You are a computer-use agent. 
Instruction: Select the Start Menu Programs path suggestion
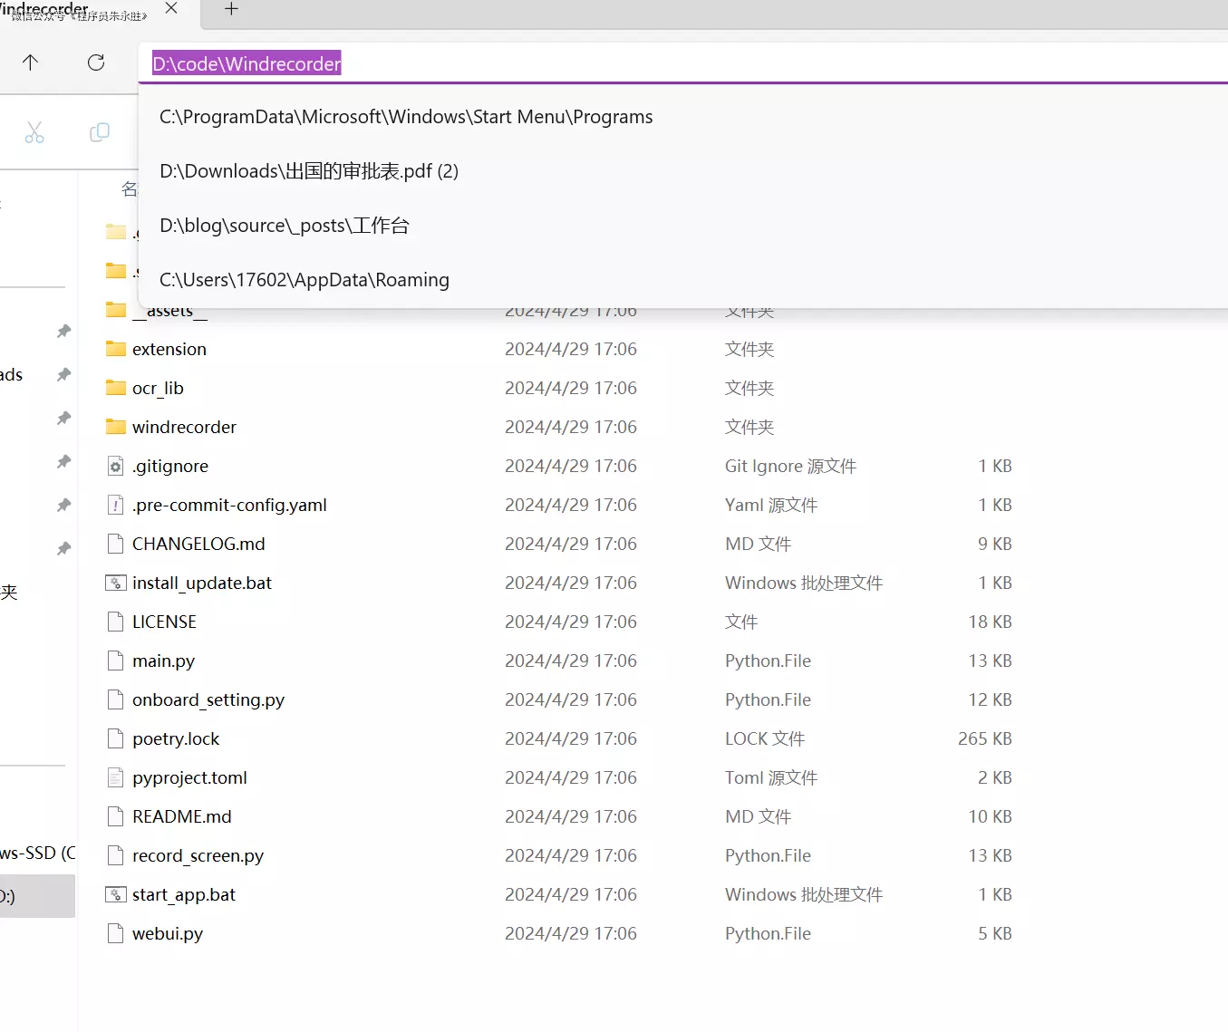[x=406, y=117]
